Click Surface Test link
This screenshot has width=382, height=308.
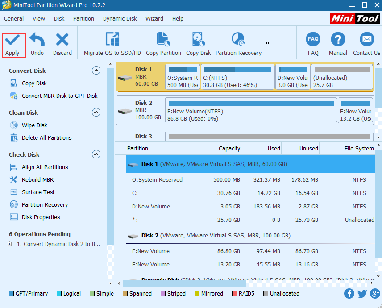pyautogui.click(x=38, y=192)
